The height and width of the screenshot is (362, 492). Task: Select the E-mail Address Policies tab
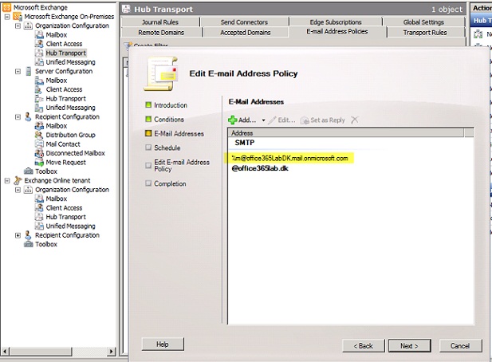point(337,31)
